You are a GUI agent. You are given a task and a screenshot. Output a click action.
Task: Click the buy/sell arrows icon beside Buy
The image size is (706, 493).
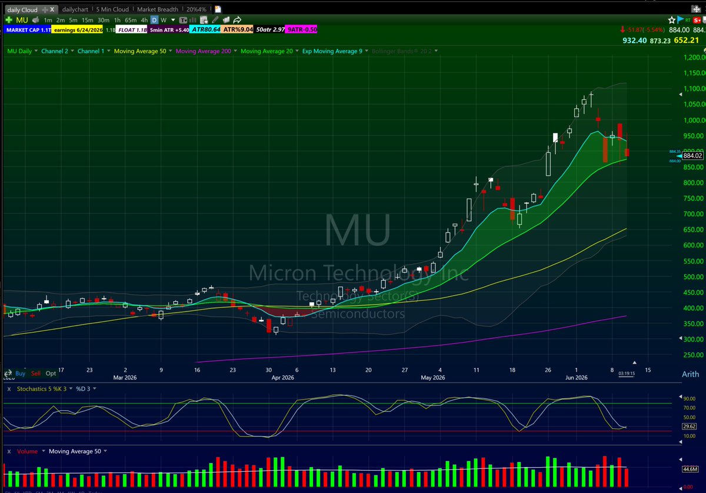(x=8, y=373)
